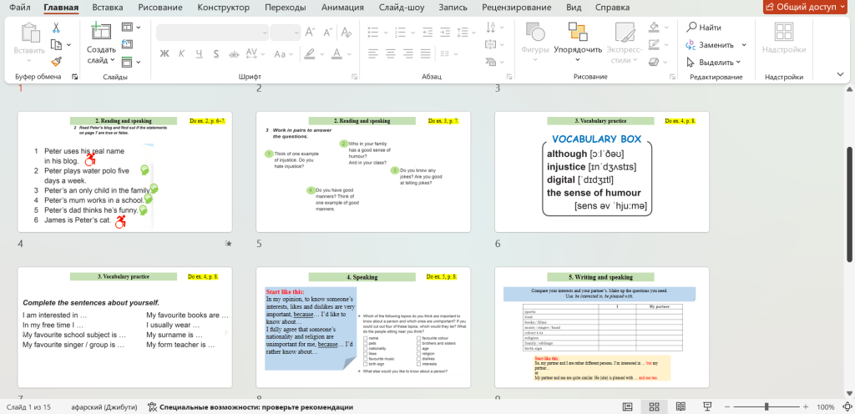Click Share (Общий доступ) button
Image resolution: width=855 pixels, height=414 pixels.
coord(806,7)
